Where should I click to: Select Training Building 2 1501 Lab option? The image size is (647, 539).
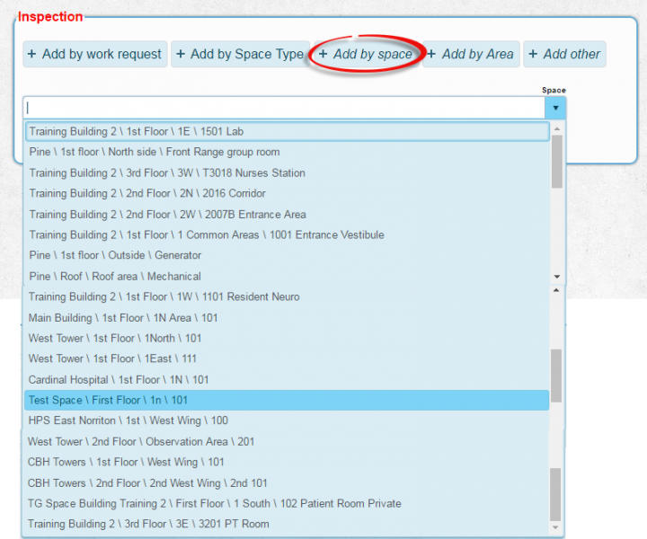coord(286,131)
